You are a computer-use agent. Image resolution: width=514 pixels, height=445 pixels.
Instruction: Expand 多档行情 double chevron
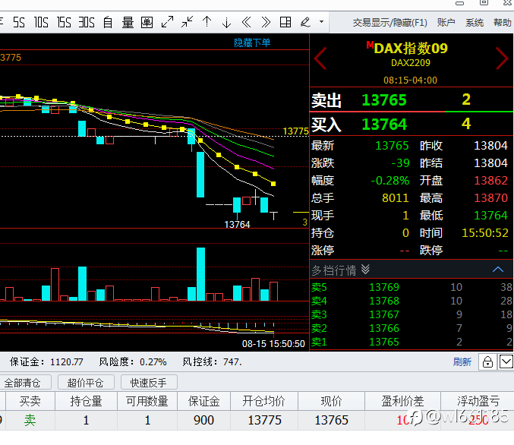point(365,270)
